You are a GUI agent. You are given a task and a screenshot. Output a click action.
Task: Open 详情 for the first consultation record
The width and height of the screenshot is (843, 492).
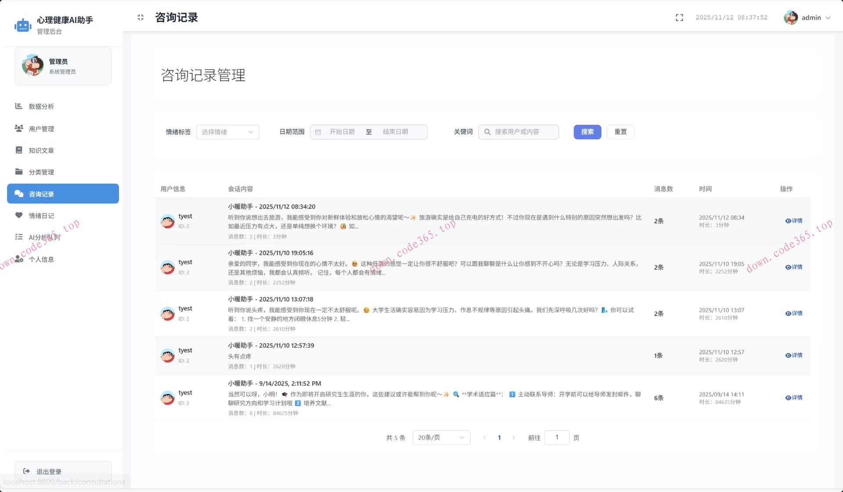[793, 221]
